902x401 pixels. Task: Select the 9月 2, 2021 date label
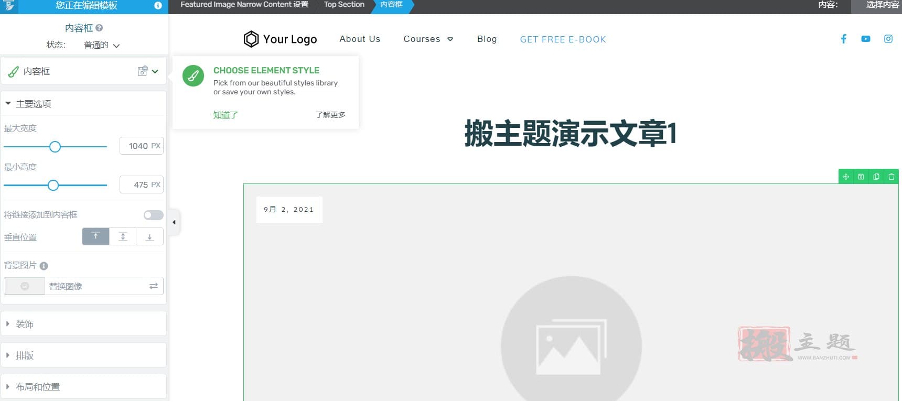288,209
